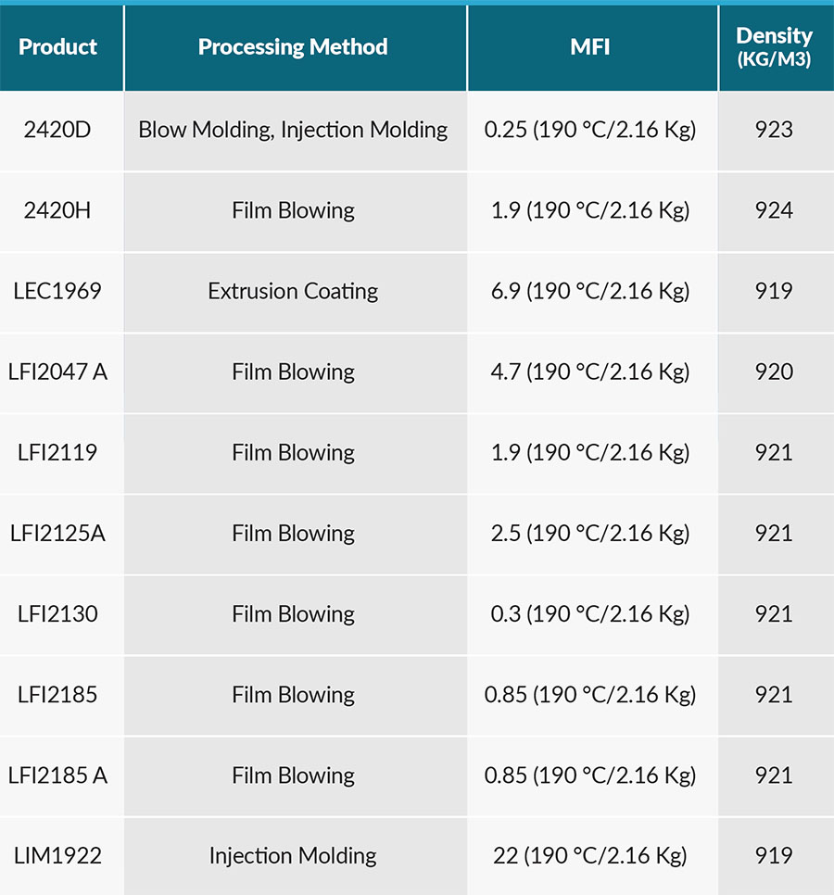Click the LFI2185 A product cell
Viewport: 834px width, 895px height.
[x=57, y=775]
